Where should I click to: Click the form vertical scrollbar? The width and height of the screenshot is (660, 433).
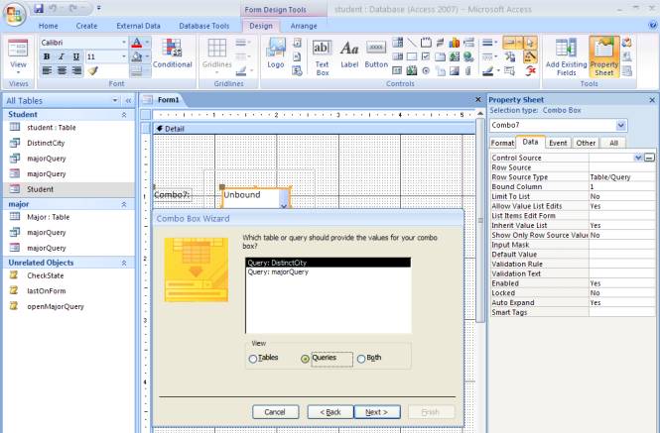tap(480, 219)
